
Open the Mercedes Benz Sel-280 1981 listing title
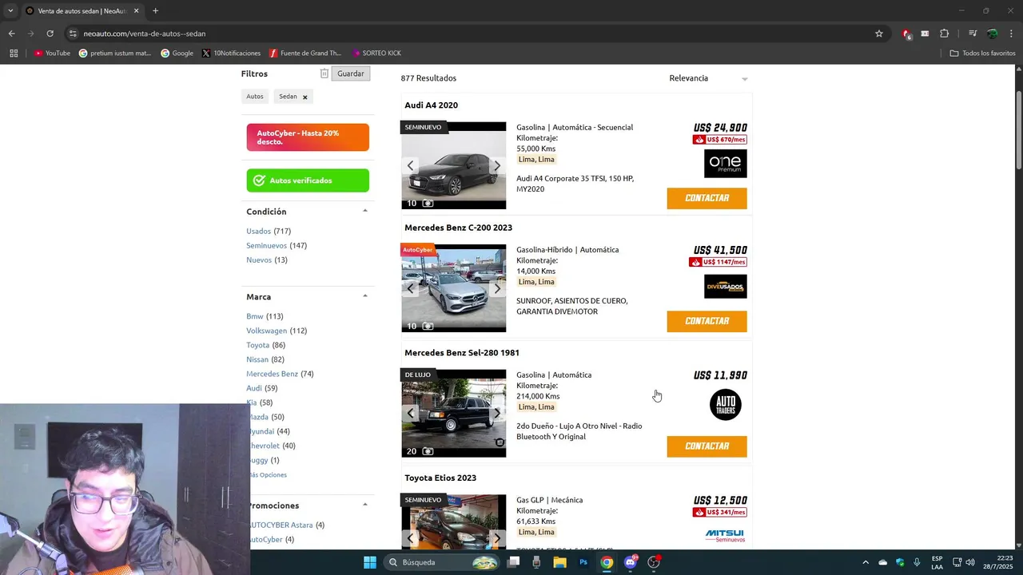coord(462,353)
